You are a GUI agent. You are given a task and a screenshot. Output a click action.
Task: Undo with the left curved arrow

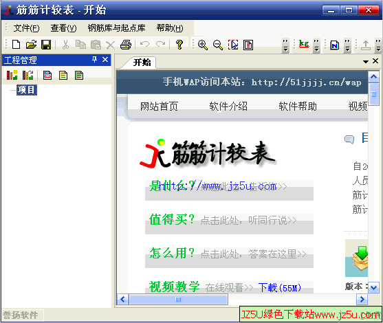(x=144, y=44)
